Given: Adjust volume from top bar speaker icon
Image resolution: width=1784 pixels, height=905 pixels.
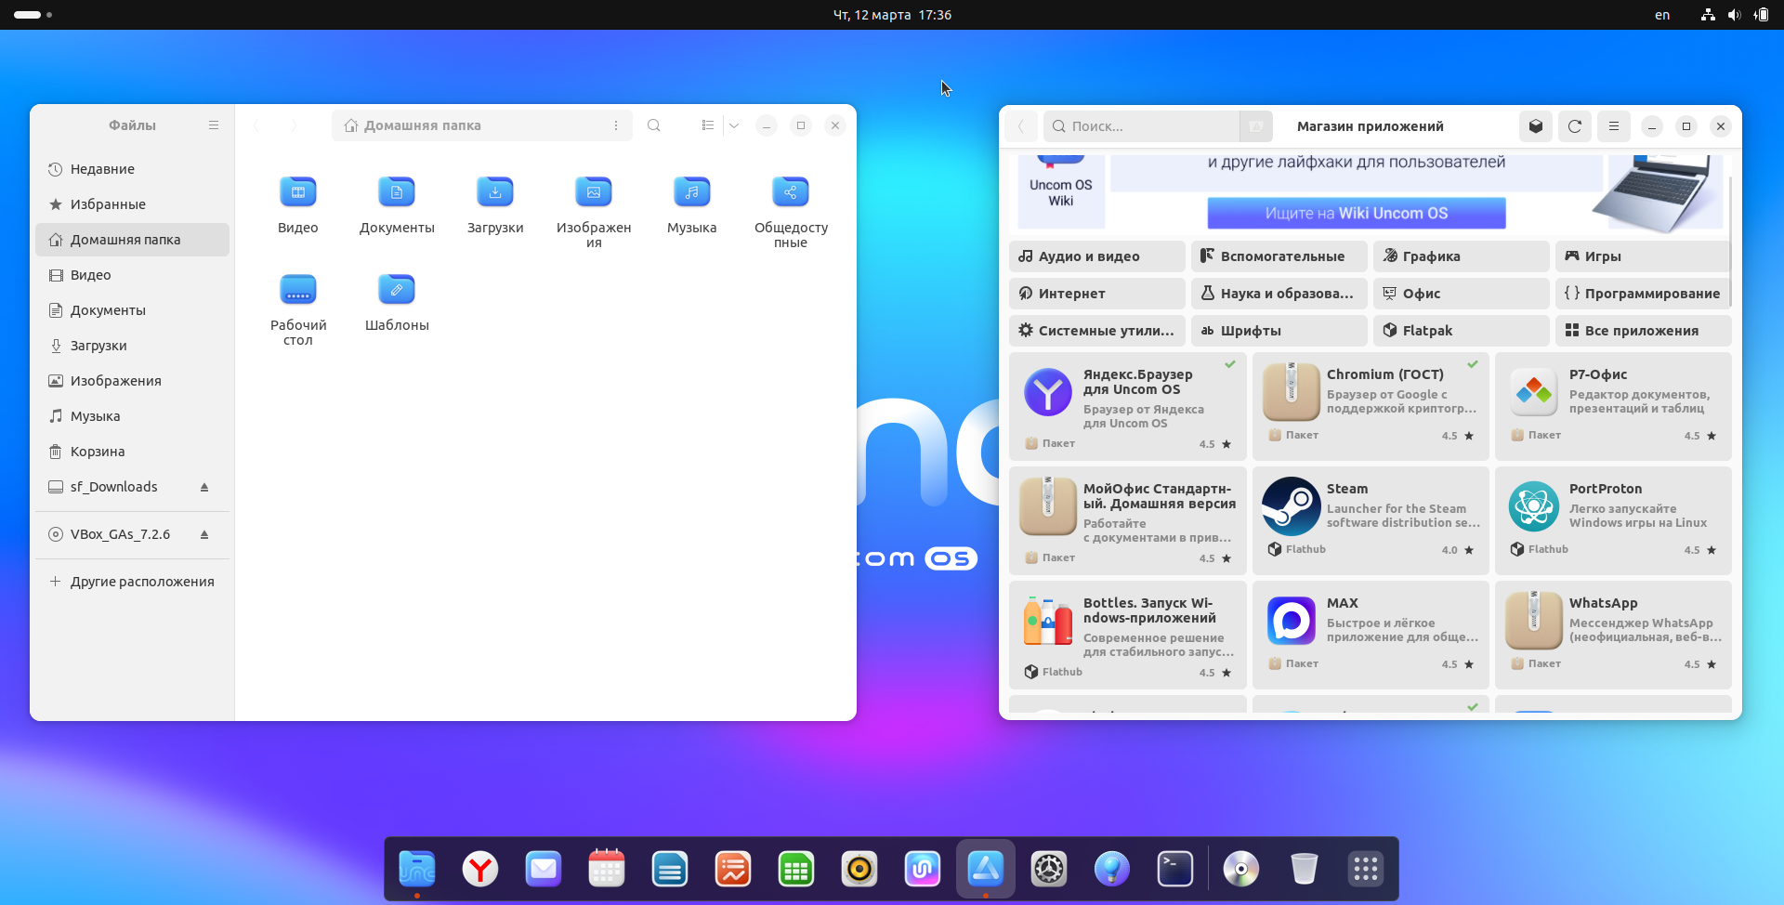Looking at the screenshot, I should [x=1734, y=15].
